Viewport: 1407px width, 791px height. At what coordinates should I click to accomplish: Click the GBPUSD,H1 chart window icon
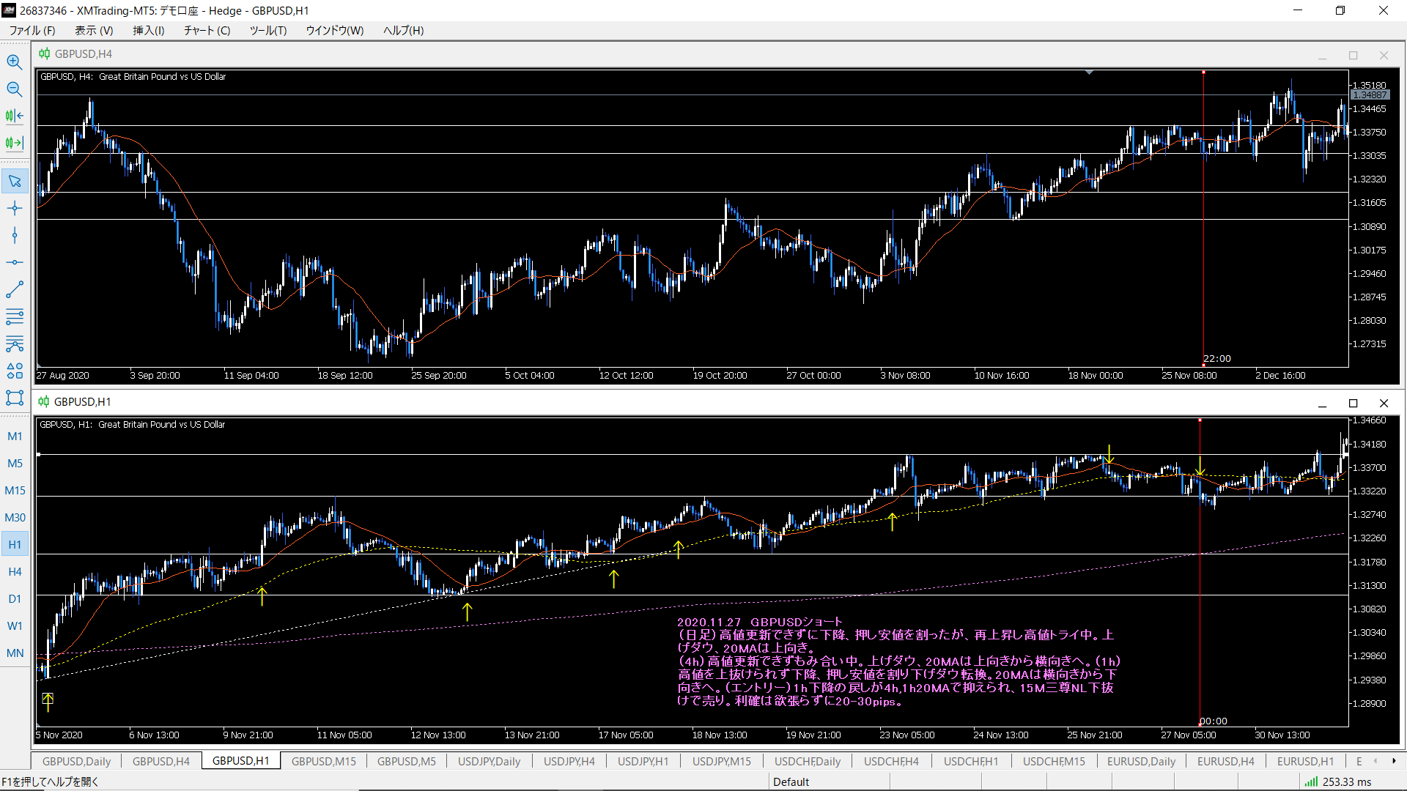[x=44, y=401]
